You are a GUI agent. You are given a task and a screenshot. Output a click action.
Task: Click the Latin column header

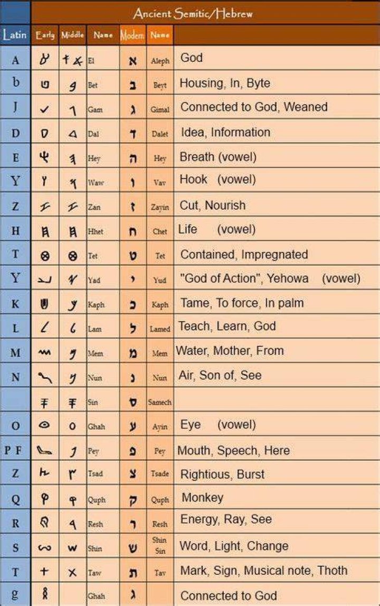pyautogui.click(x=15, y=35)
